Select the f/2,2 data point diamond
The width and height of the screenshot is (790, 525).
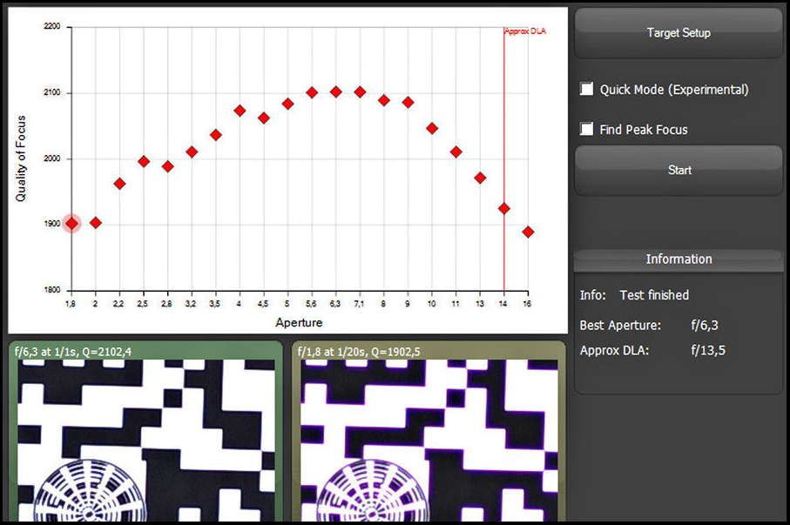120,184
